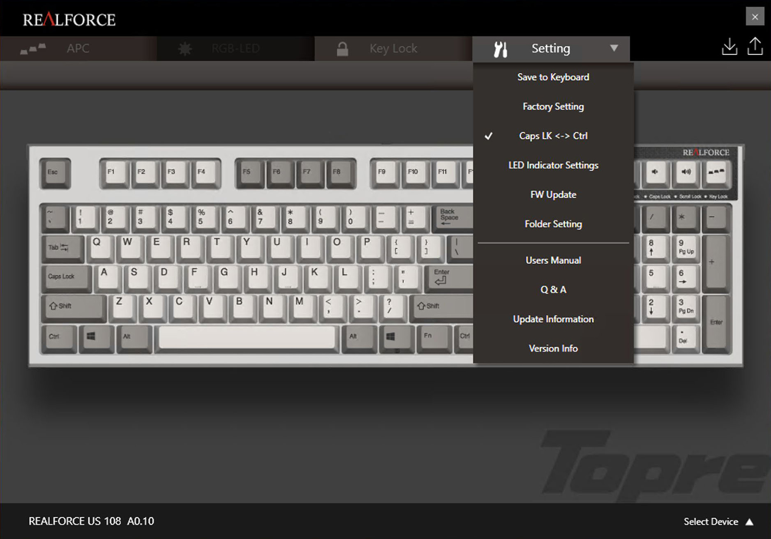Close the REALFORCE window

[755, 17]
